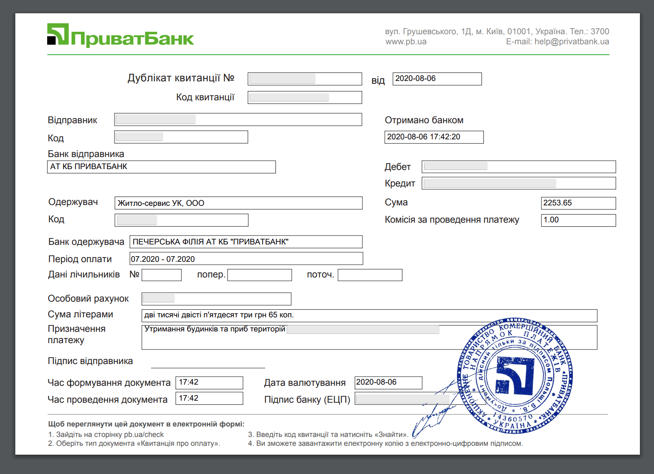Click the Комісія за проведення платежу label
This screenshot has height=474, width=654.
(452, 220)
